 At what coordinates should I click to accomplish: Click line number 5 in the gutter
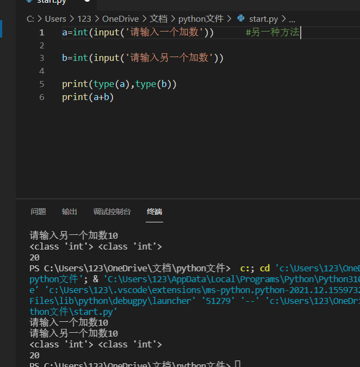click(x=41, y=84)
